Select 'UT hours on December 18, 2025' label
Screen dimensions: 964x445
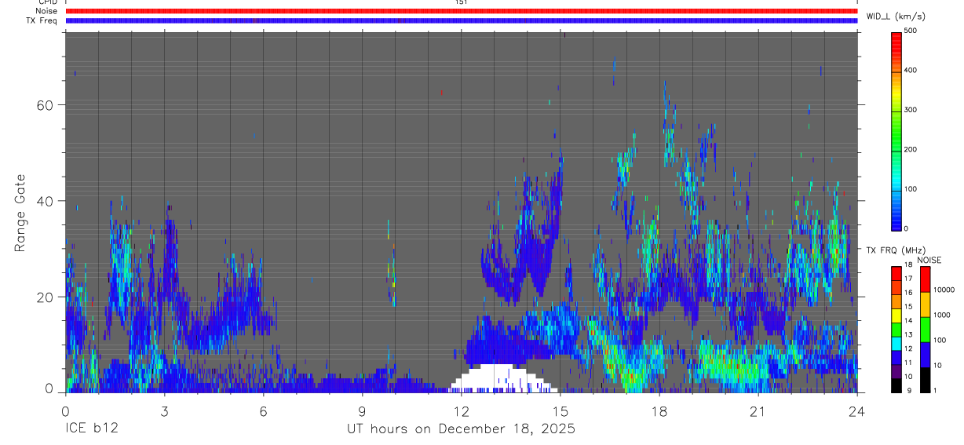pos(461,429)
